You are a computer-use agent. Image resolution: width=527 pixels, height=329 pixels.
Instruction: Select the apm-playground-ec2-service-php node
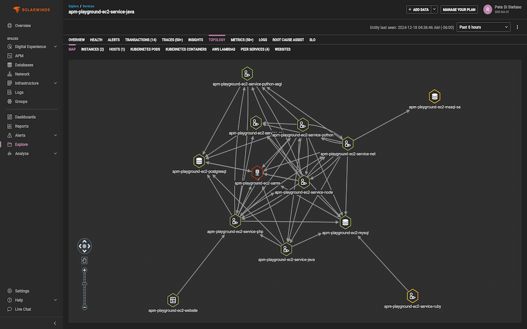[x=235, y=221]
